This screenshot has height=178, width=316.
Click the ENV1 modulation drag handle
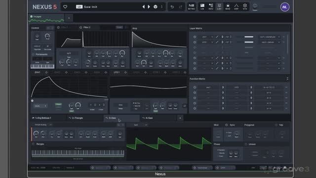click(46, 73)
